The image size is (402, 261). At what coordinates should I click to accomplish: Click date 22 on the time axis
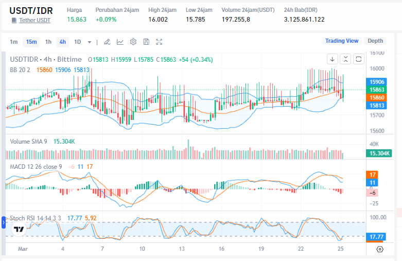tap(301, 249)
